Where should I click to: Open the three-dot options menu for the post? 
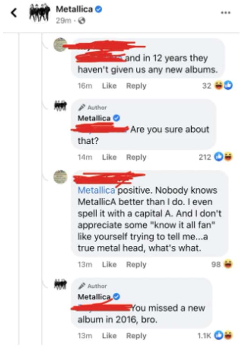click(x=226, y=12)
